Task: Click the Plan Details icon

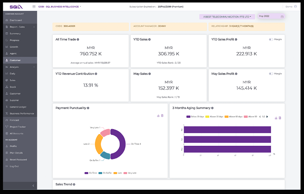Action: pyautogui.click(x=7, y=153)
